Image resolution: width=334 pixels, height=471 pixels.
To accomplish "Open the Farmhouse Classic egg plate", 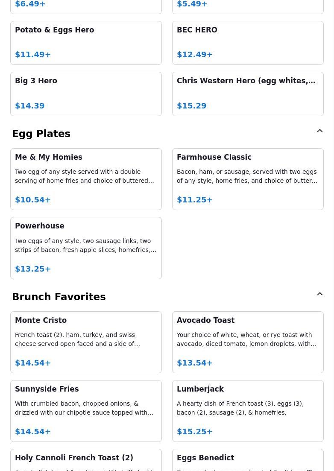I will click(x=248, y=179).
